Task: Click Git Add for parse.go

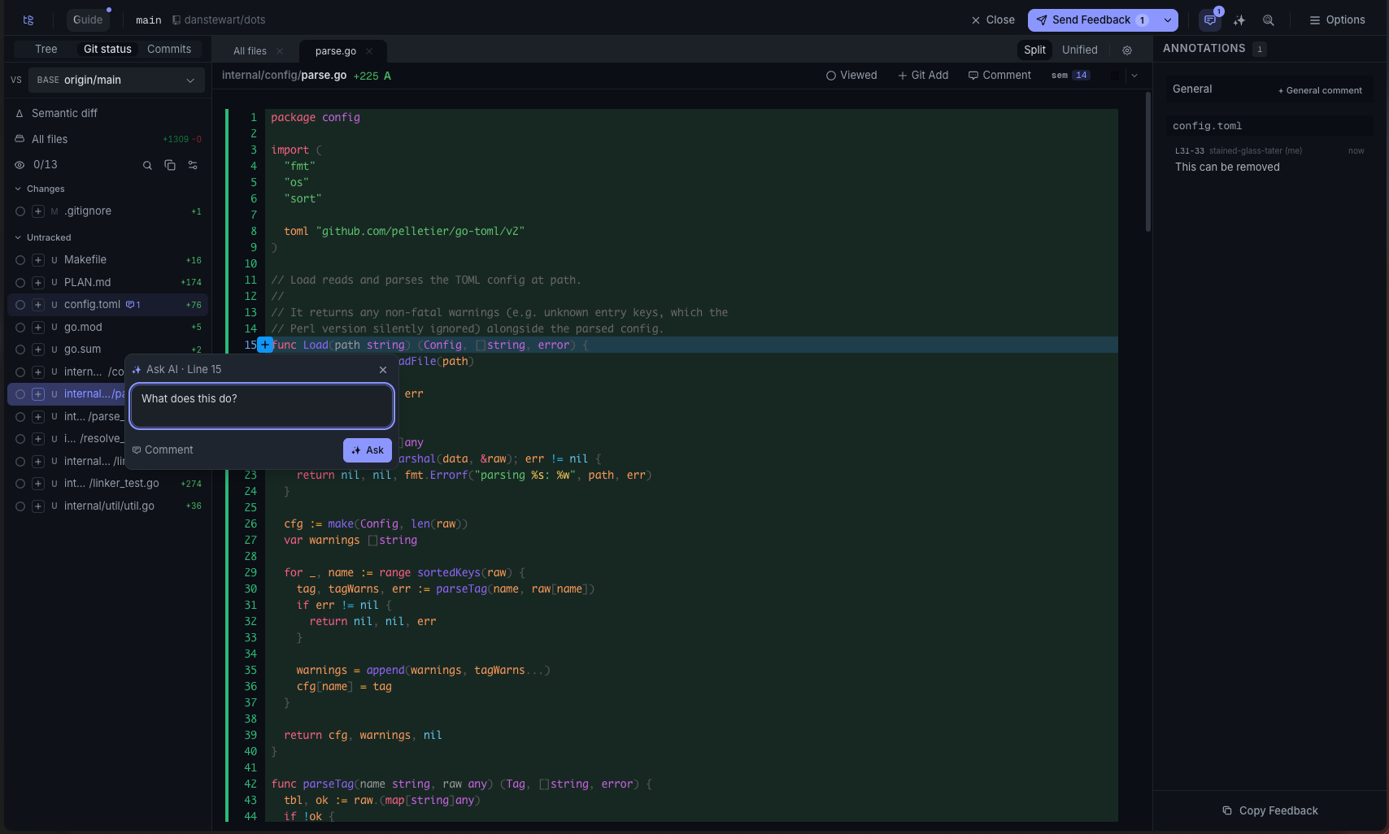Action: (x=923, y=76)
